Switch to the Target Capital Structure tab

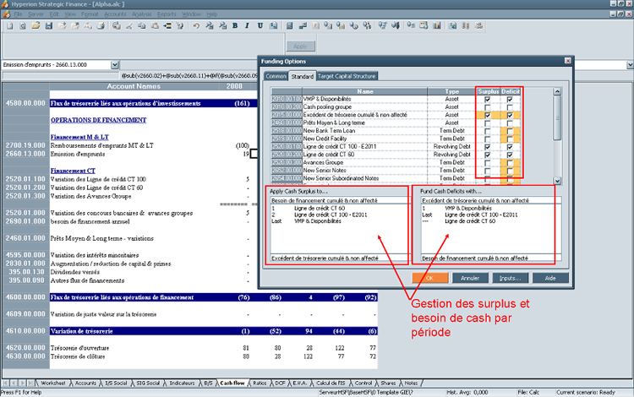[347, 76]
